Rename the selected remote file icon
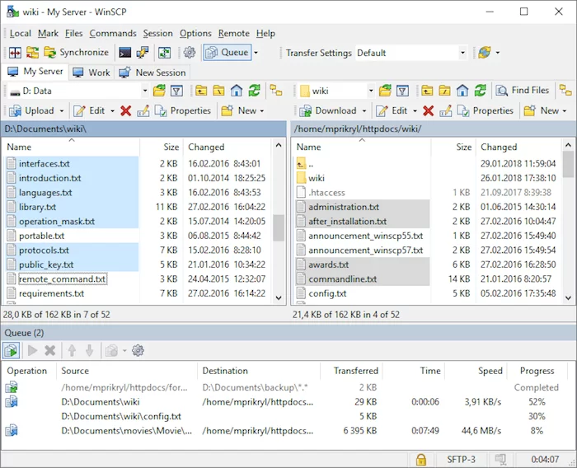This screenshot has height=468, width=577. pos(446,110)
